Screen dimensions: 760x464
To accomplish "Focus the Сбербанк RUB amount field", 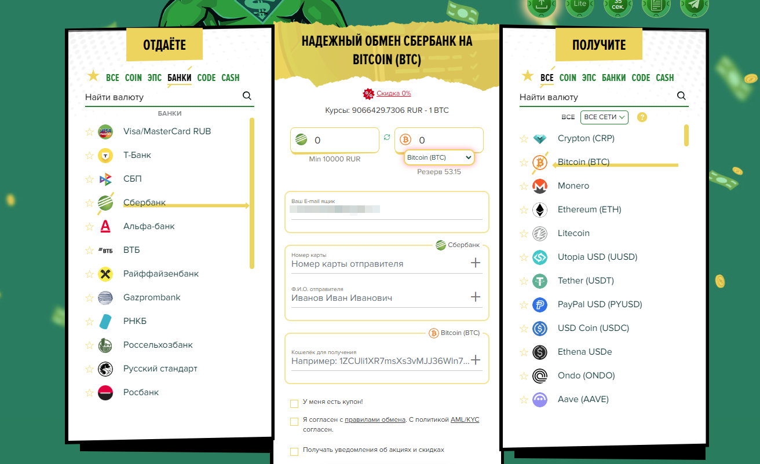I will coord(335,140).
